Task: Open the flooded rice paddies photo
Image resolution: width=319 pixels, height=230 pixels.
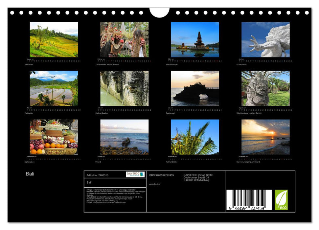Action: coord(54,88)
